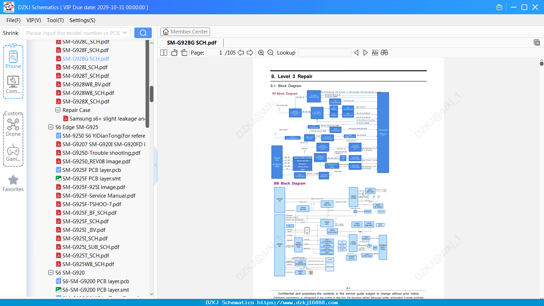Open the Game console category

(13, 153)
